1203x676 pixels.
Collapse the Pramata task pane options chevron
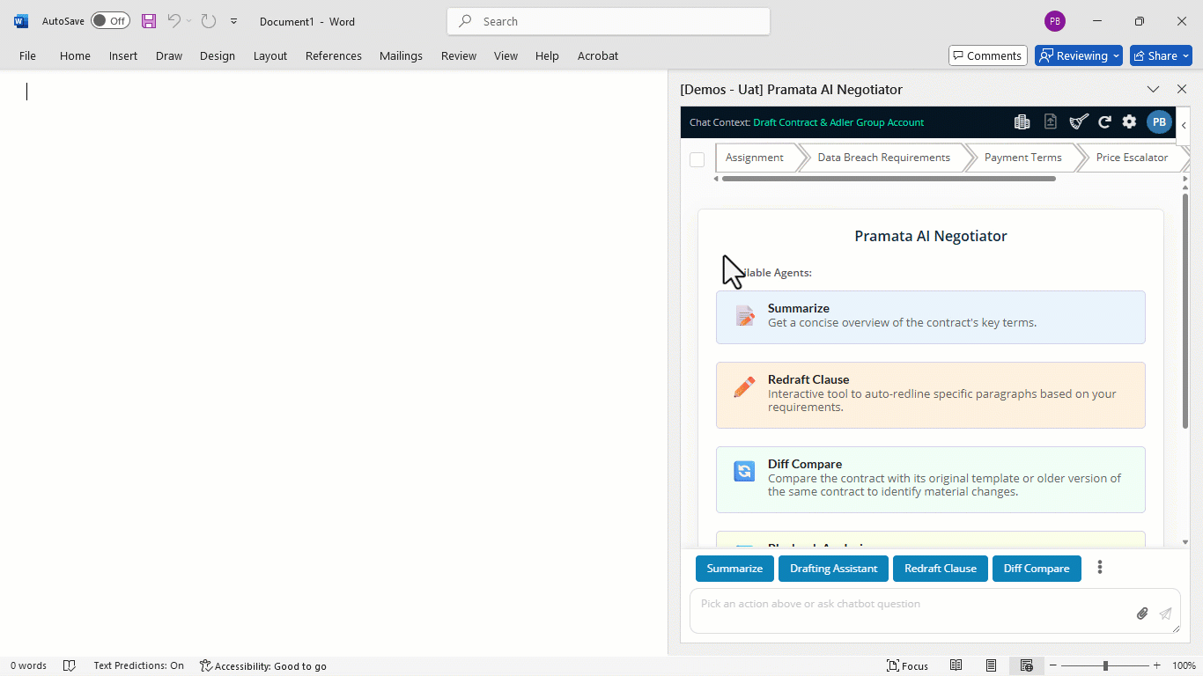[x=1153, y=89]
